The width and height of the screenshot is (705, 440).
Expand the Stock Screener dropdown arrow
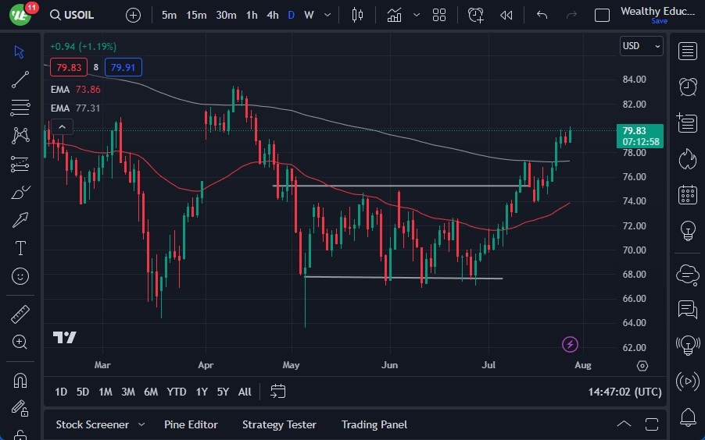(141, 424)
